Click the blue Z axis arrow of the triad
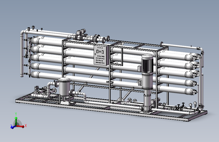219x142 pixels. [x=13, y=127]
